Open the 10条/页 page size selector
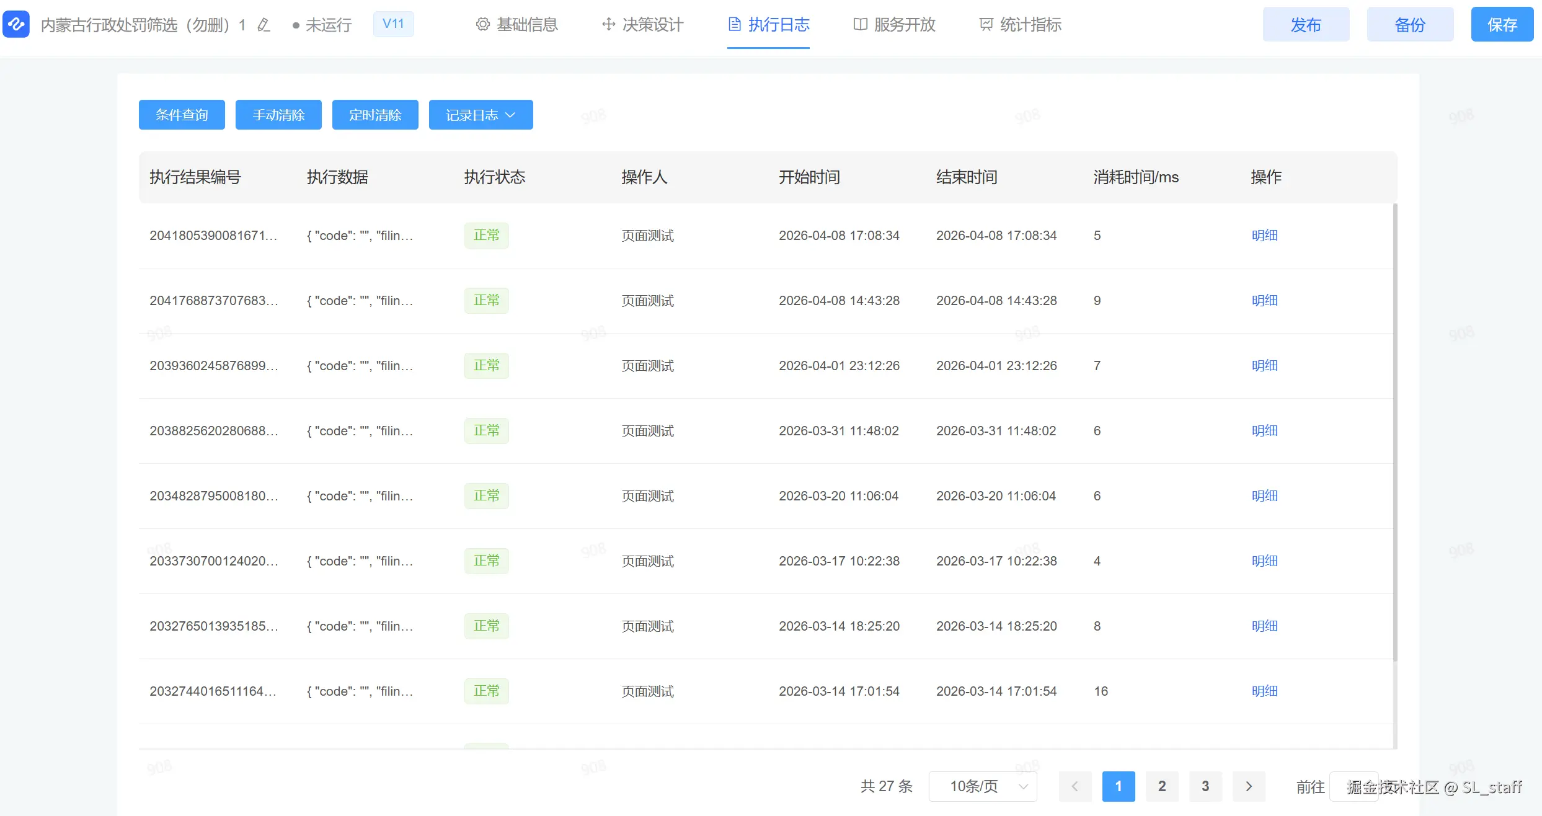The height and width of the screenshot is (816, 1542). tap(983, 786)
